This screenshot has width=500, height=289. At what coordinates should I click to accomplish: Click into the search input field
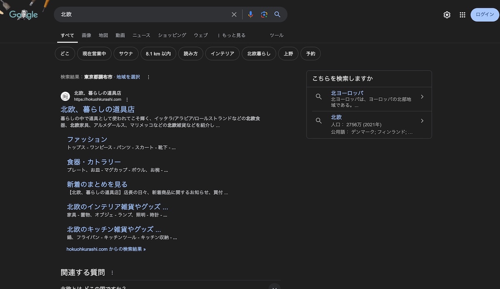[x=142, y=15]
